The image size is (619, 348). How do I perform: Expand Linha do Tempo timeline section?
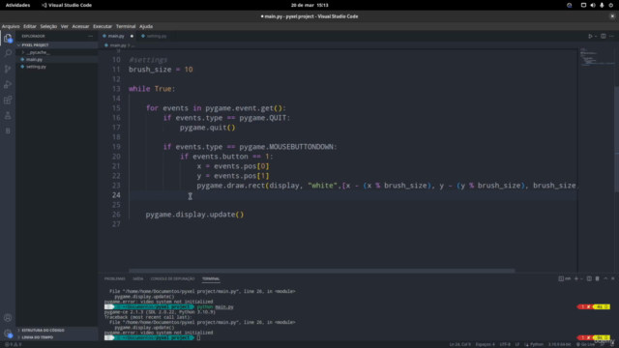[x=57, y=337]
